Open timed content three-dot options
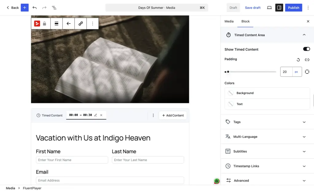The height and width of the screenshot is (191, 314). tap(153, 115)
